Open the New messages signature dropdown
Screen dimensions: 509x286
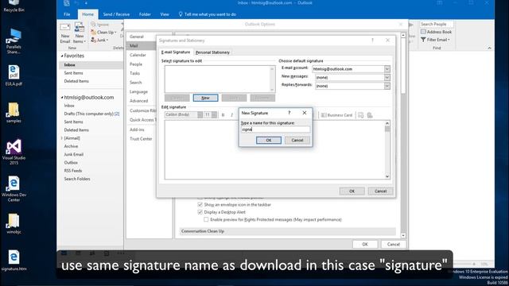click(x=387, y=78)
